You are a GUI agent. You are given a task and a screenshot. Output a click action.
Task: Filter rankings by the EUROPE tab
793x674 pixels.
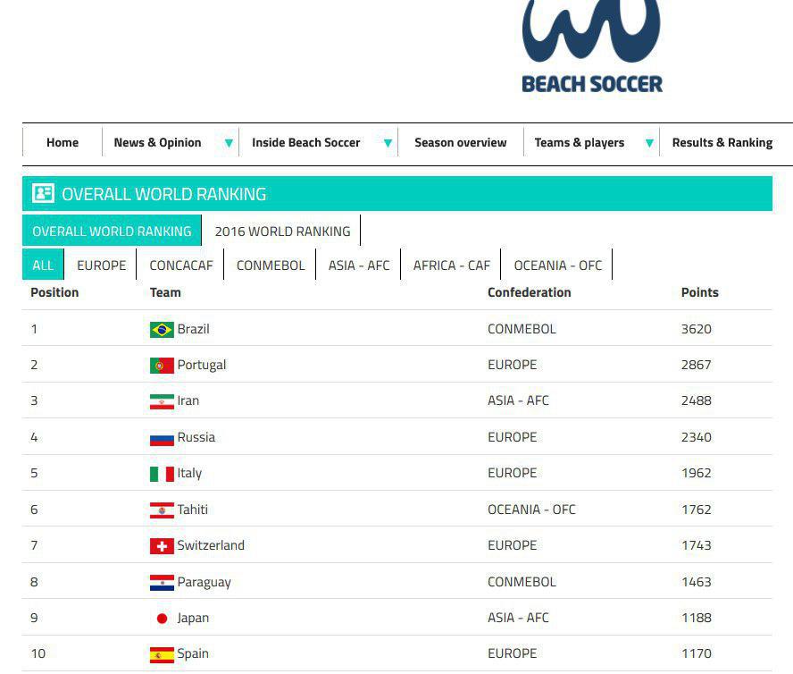(x=101, y=265)
